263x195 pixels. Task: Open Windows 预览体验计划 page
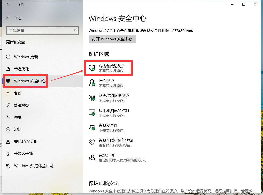point(42,166)
